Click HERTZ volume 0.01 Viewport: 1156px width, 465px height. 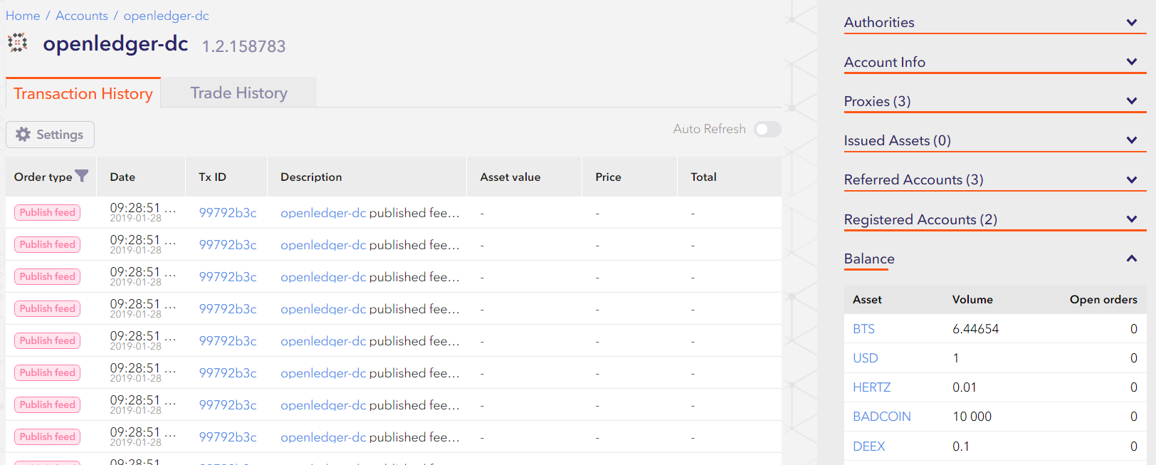(x=965, y=387)
